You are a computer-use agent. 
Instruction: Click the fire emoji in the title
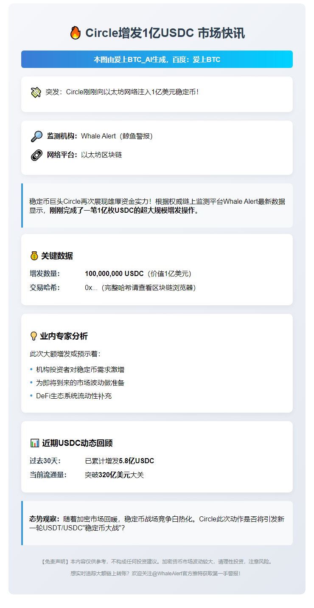(x=75, y=33)
